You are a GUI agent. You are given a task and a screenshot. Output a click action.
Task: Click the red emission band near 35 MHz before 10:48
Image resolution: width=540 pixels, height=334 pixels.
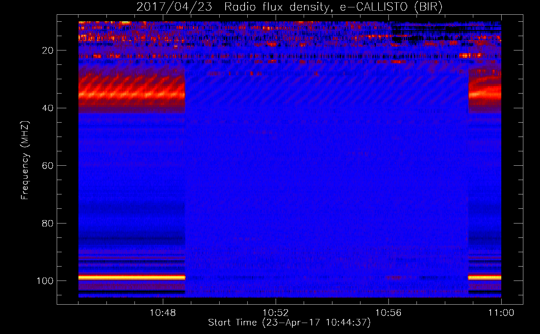pyautogui.click(x=132, y=92)
